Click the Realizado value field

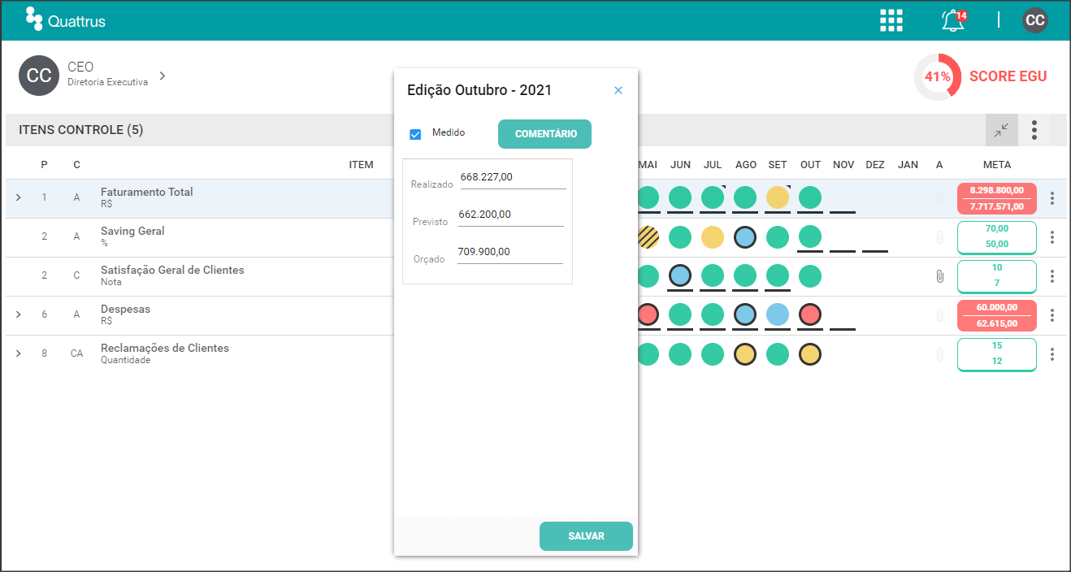click(x=513, y=178)
